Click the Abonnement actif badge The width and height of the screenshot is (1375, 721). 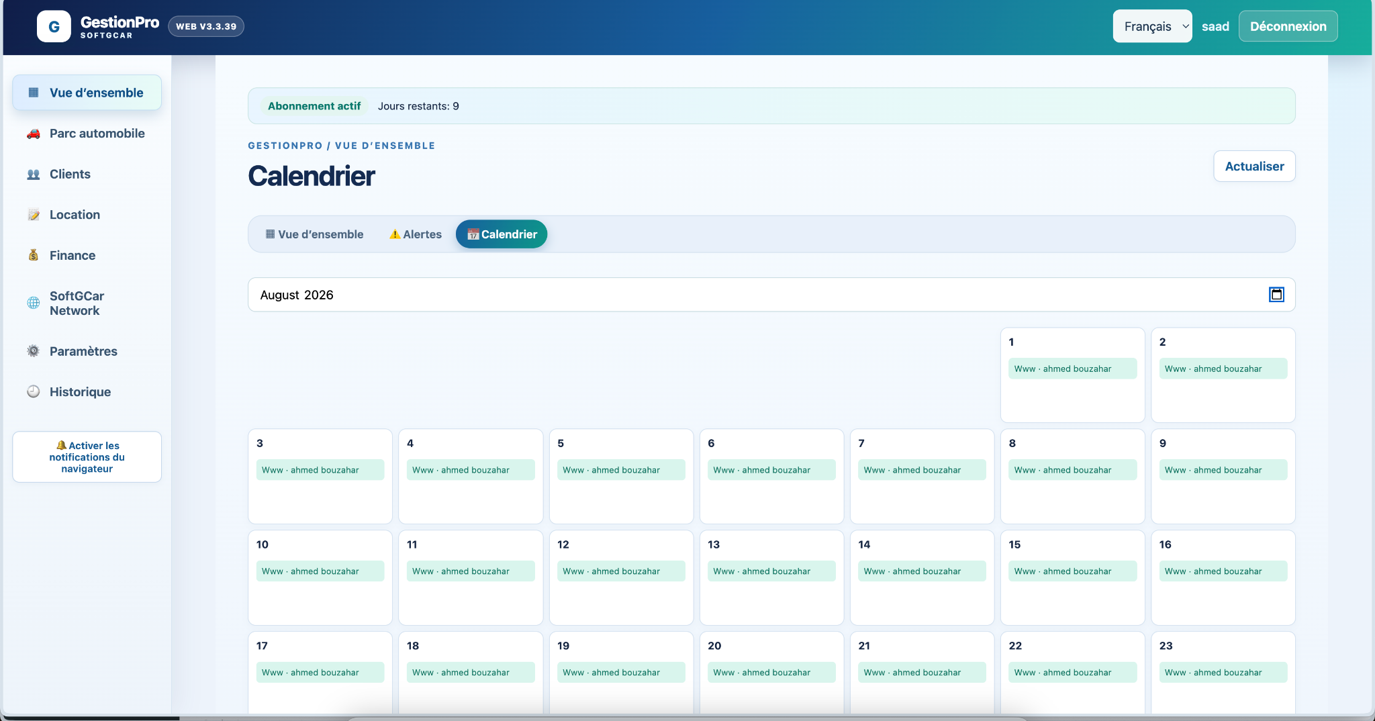coord(314,106)
